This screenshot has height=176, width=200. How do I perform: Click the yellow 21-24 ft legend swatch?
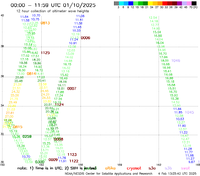(x=150, y=3)
